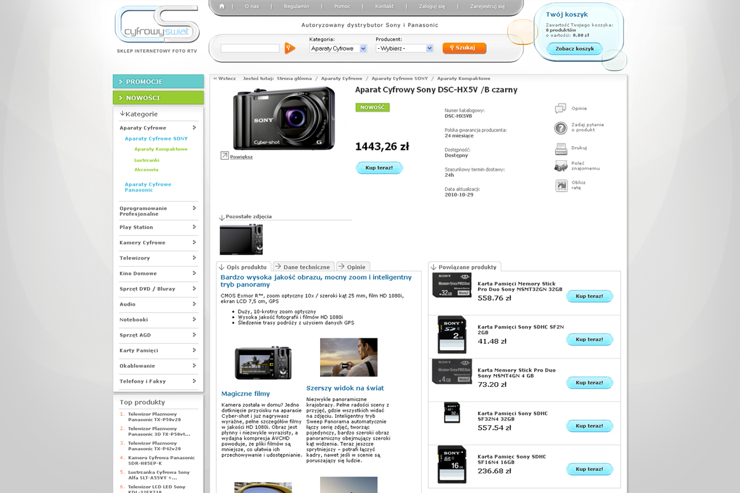Switch to the Dane techniczne tab
This screenshot has width=740, height=493.
click(303, 267)
